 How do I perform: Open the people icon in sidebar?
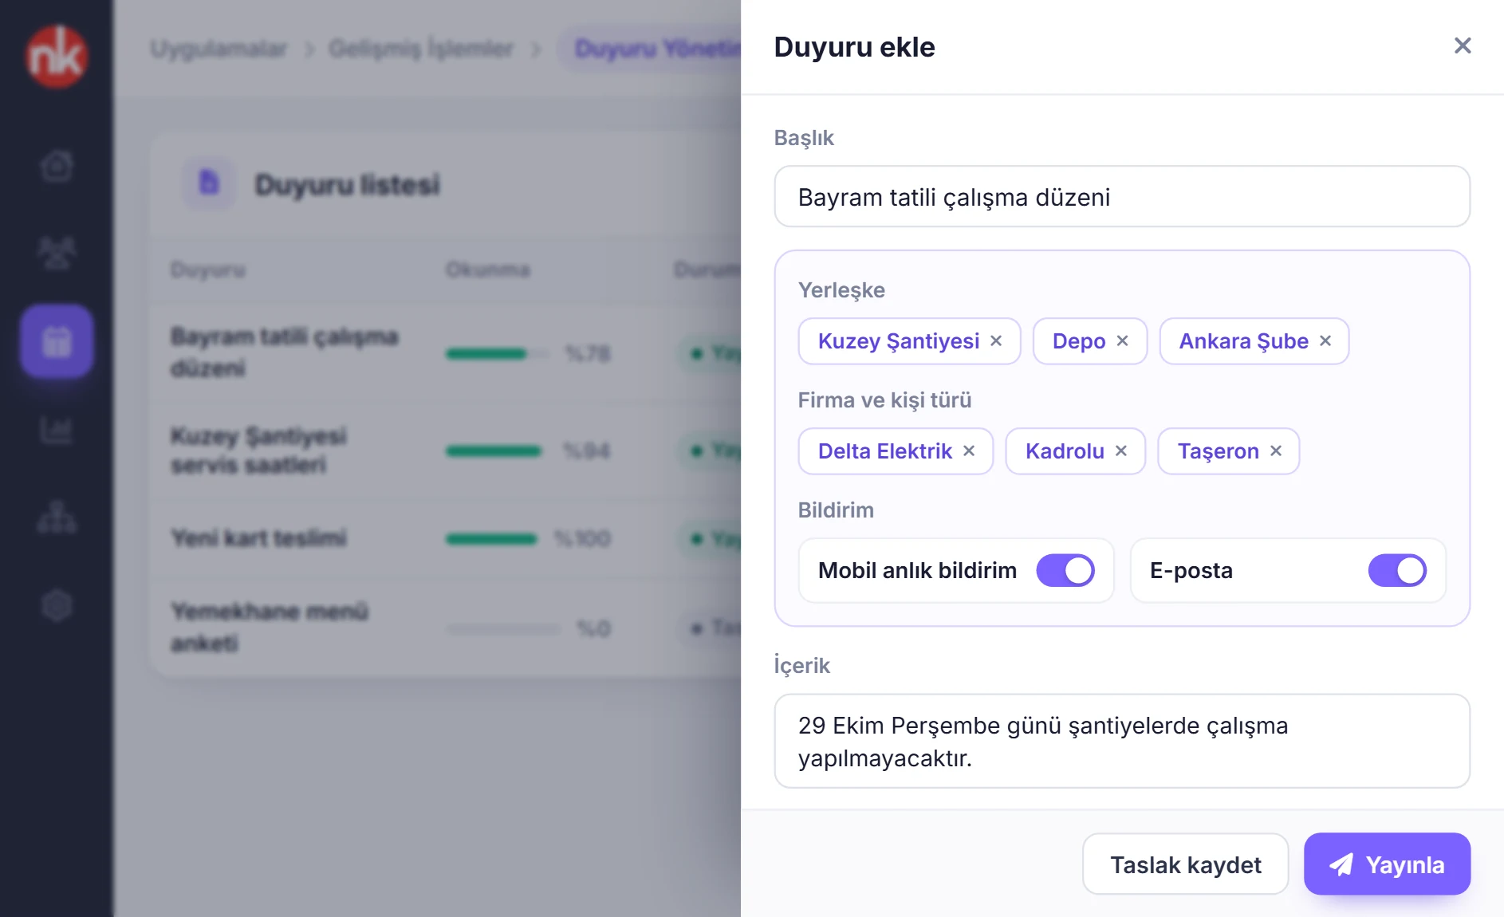click(57, 254)
